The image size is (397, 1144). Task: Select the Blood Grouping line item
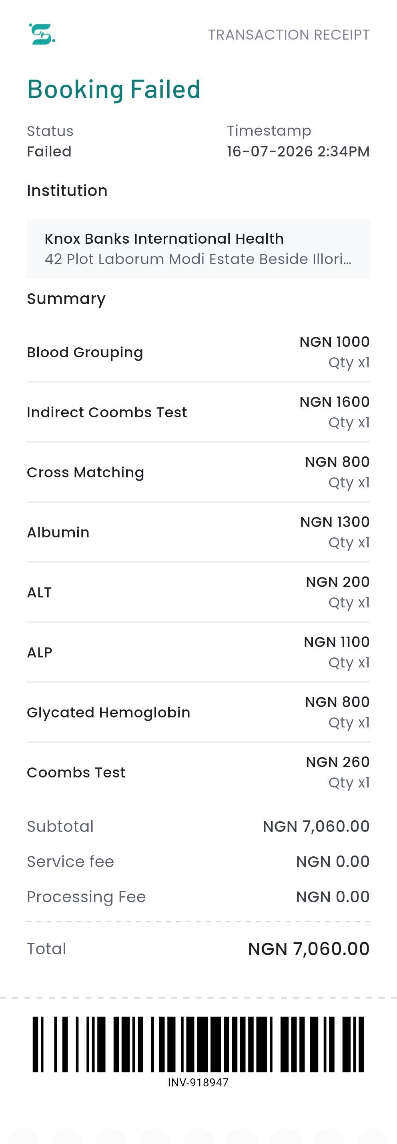tap(198, 352)
